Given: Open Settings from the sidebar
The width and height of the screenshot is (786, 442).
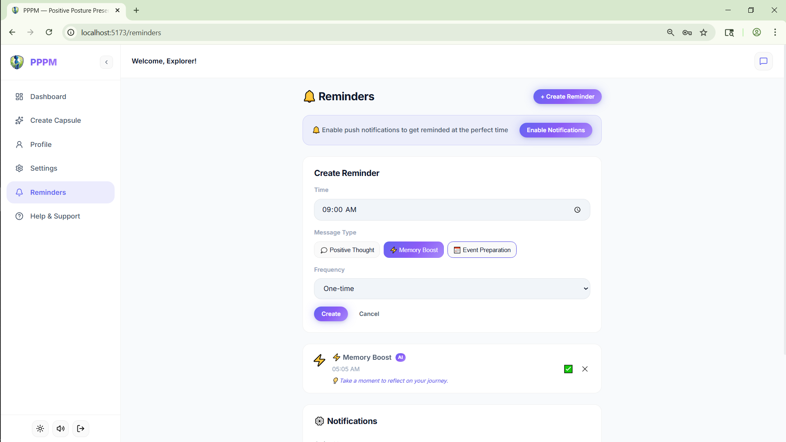Looking at the screenshot, I should click(43, 168).
